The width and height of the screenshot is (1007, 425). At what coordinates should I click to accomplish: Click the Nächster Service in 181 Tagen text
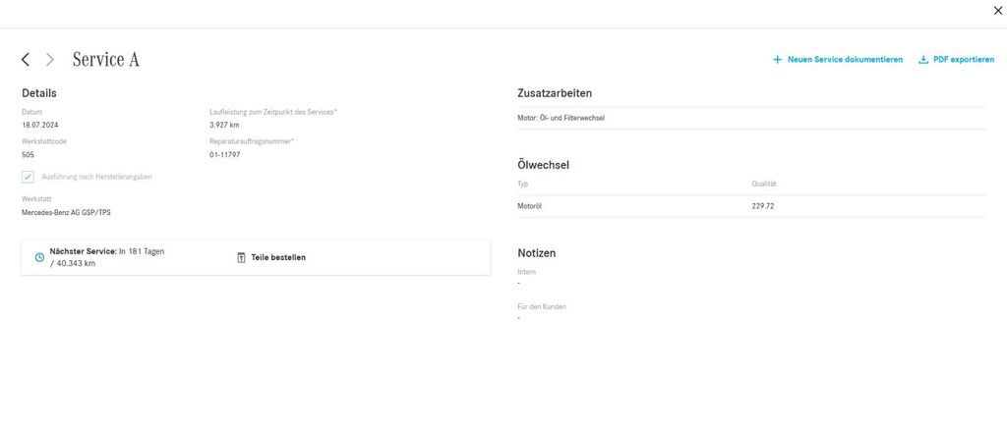pos(106,251)
